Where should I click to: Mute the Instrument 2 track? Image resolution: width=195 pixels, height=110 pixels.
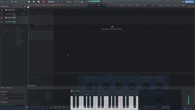2,18
